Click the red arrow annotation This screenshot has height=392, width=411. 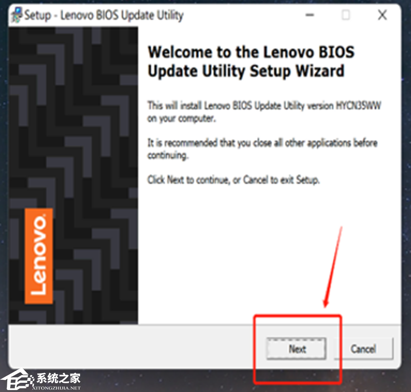pyautogui.click(x=333, y=267)
